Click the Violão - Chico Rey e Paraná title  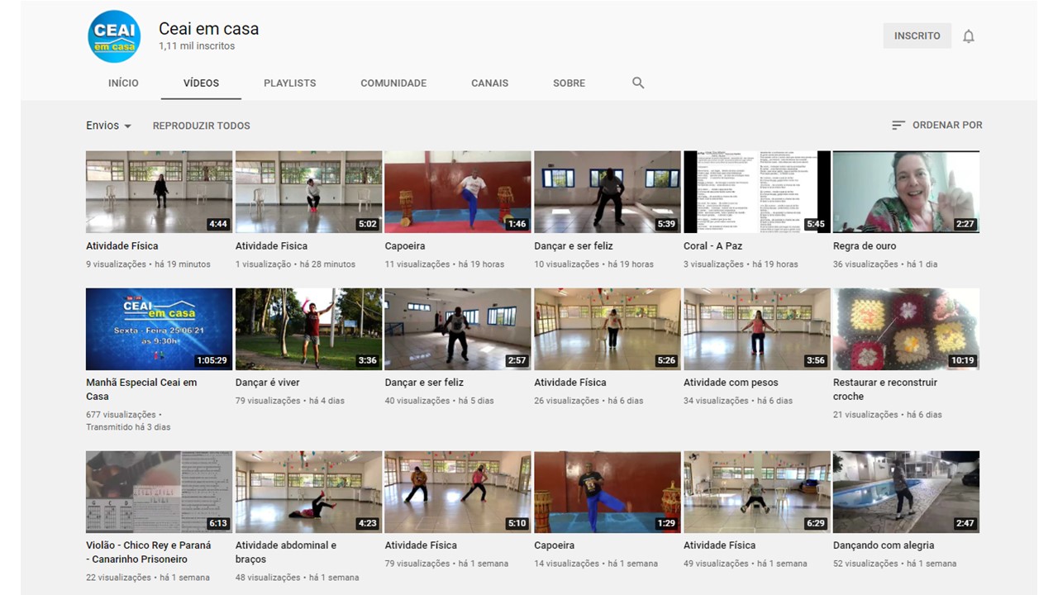tap(149, 552)
